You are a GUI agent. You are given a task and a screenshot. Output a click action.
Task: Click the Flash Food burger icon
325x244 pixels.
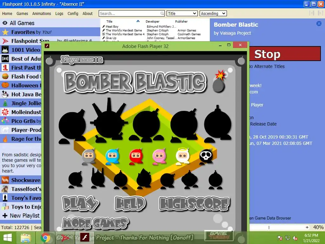(5, 77)
